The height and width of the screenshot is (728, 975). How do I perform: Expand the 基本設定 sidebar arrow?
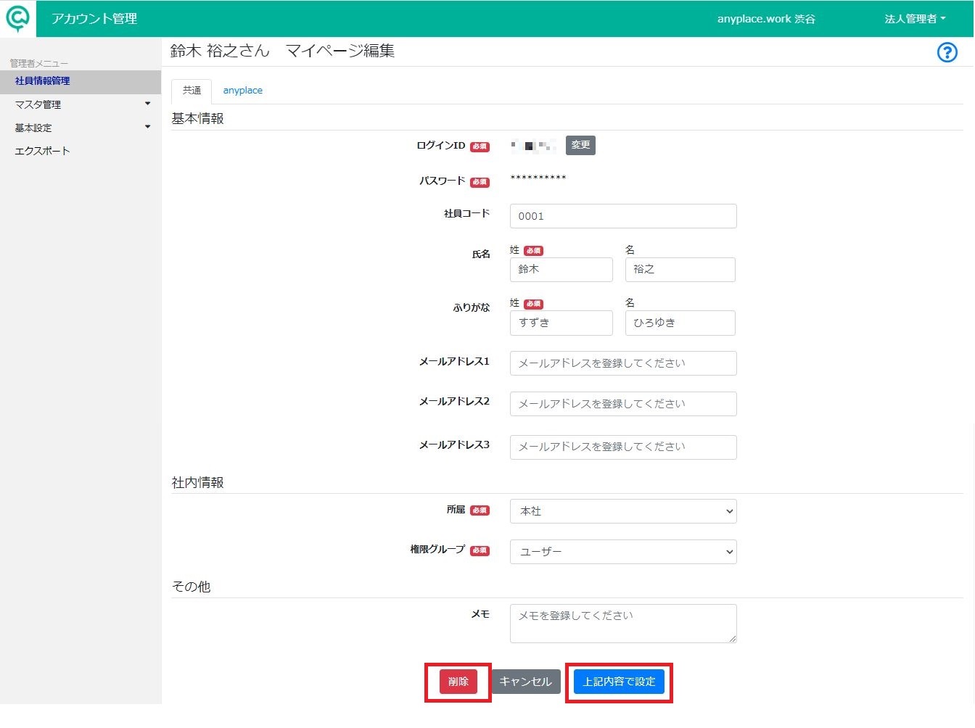click(147, 127)
